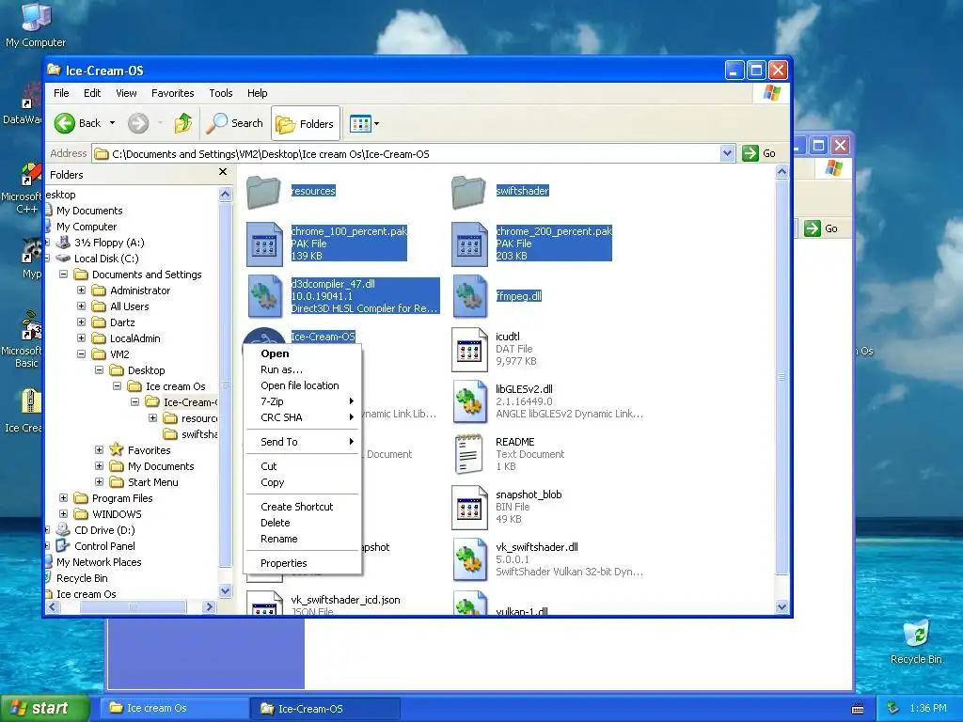Expand the WINDOWS folder node
The image size is (963, 722).
click(x=63, y=514)
